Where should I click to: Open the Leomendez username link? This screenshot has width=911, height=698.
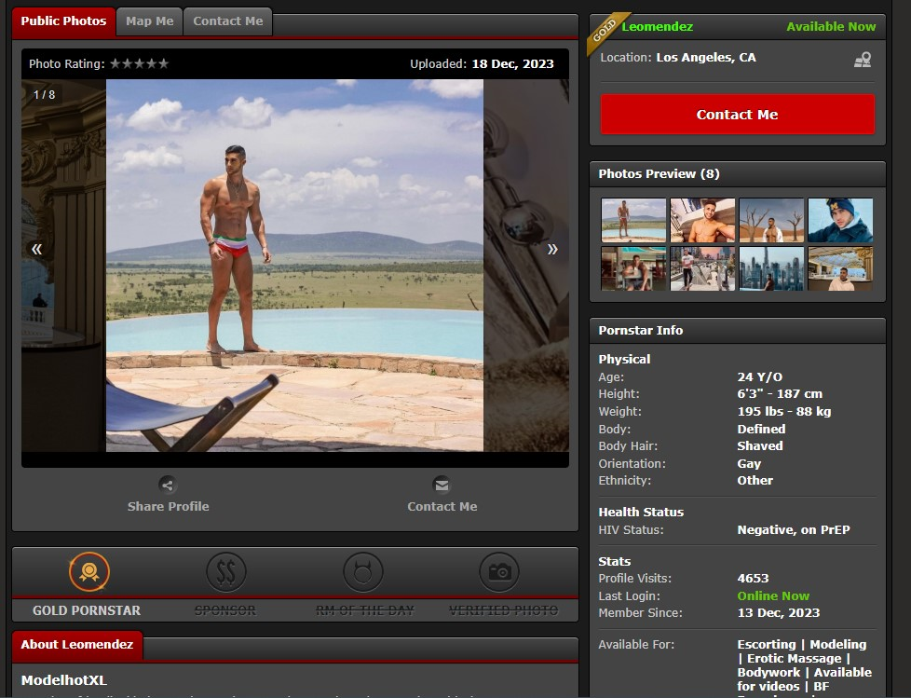657,27
